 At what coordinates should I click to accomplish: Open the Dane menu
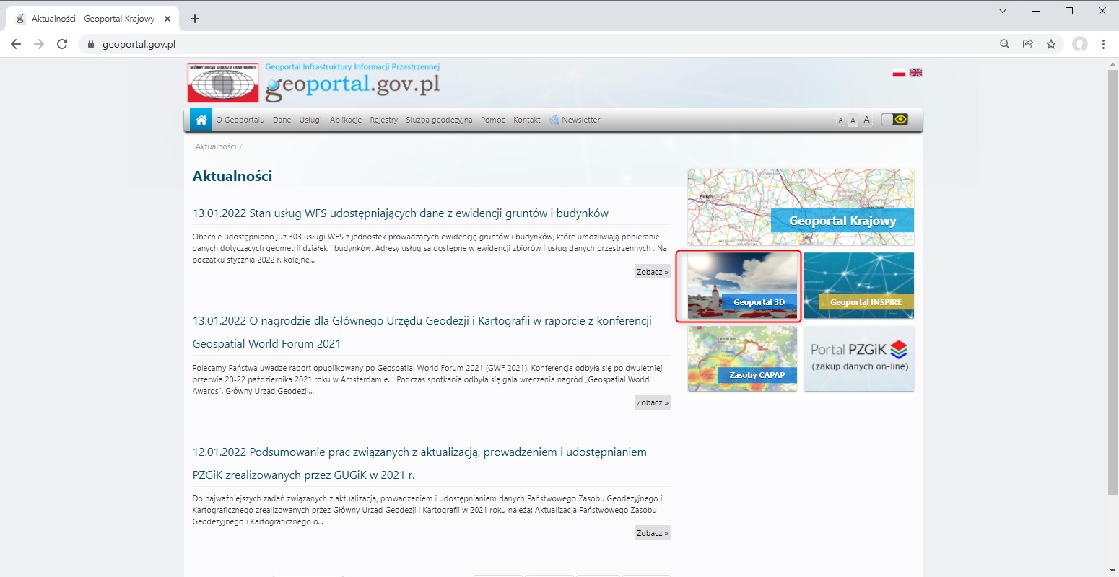click(282, 120)
